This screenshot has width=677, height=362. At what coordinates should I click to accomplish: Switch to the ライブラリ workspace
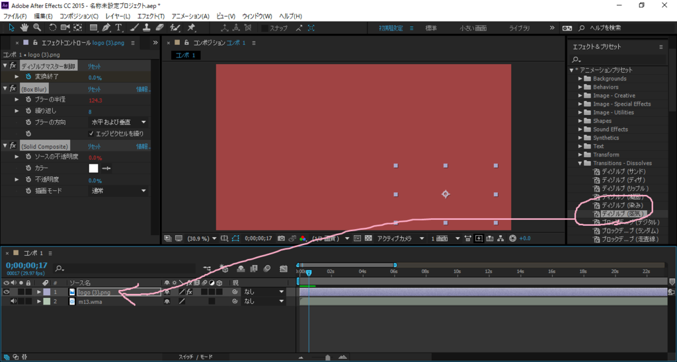tap(520, 28)
